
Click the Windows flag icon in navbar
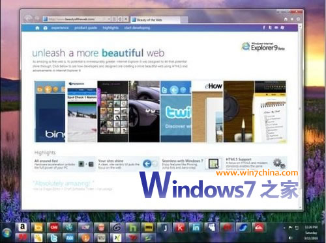(282, 28)
